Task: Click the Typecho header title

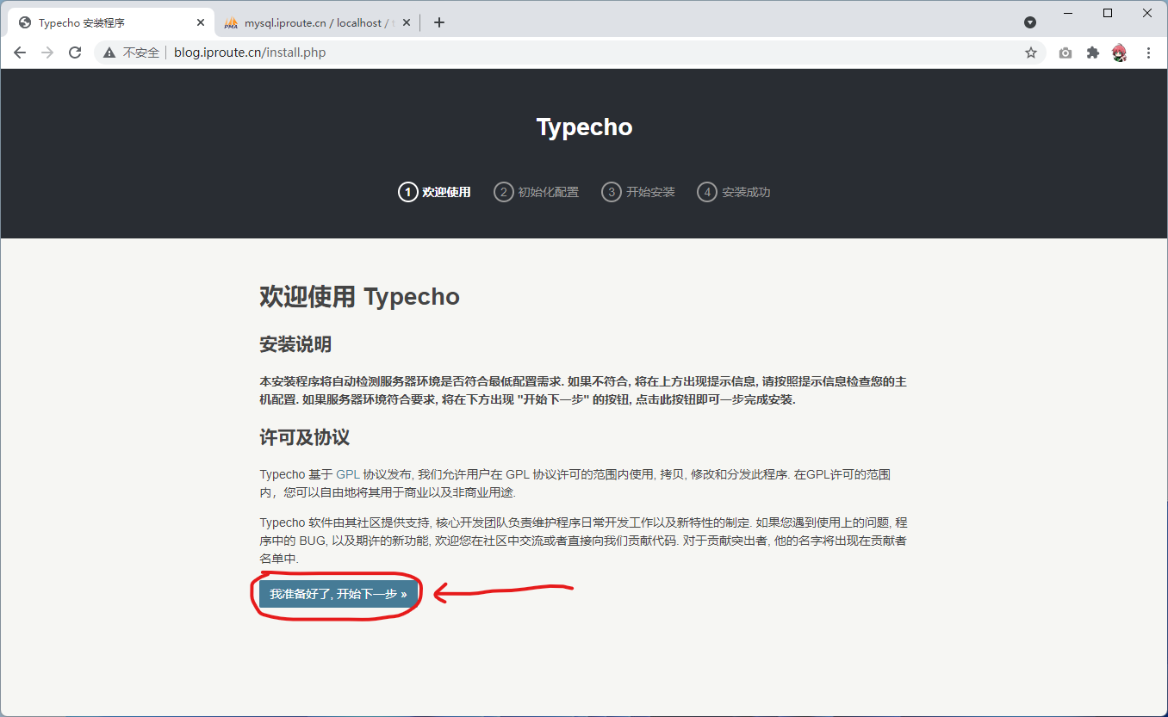Action: coord(584,127)
